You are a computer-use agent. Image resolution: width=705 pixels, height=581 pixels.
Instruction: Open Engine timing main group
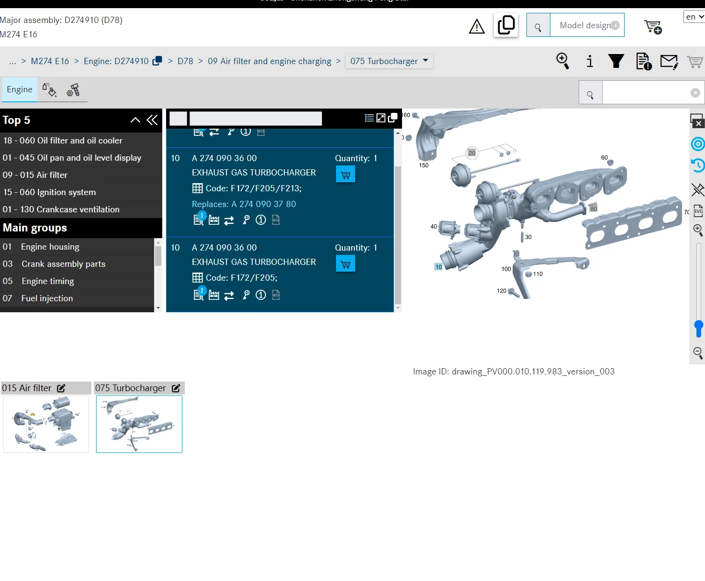pyautogui.click(x=48, y=281)
